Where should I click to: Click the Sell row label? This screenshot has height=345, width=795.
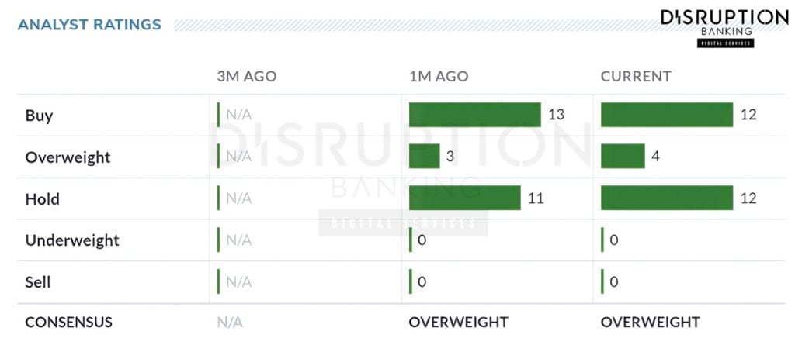[37, 282]
